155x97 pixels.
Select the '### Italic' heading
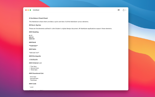[x=33, y=49]
